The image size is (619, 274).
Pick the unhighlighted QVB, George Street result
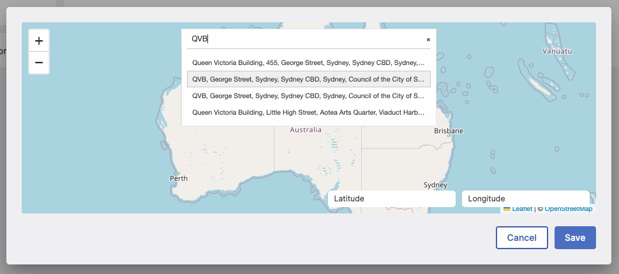pos(308,96)
